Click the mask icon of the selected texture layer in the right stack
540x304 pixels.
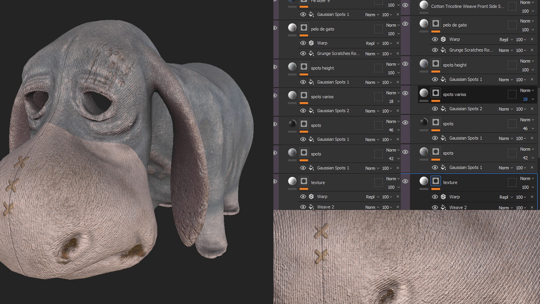(x=436, y=181)
